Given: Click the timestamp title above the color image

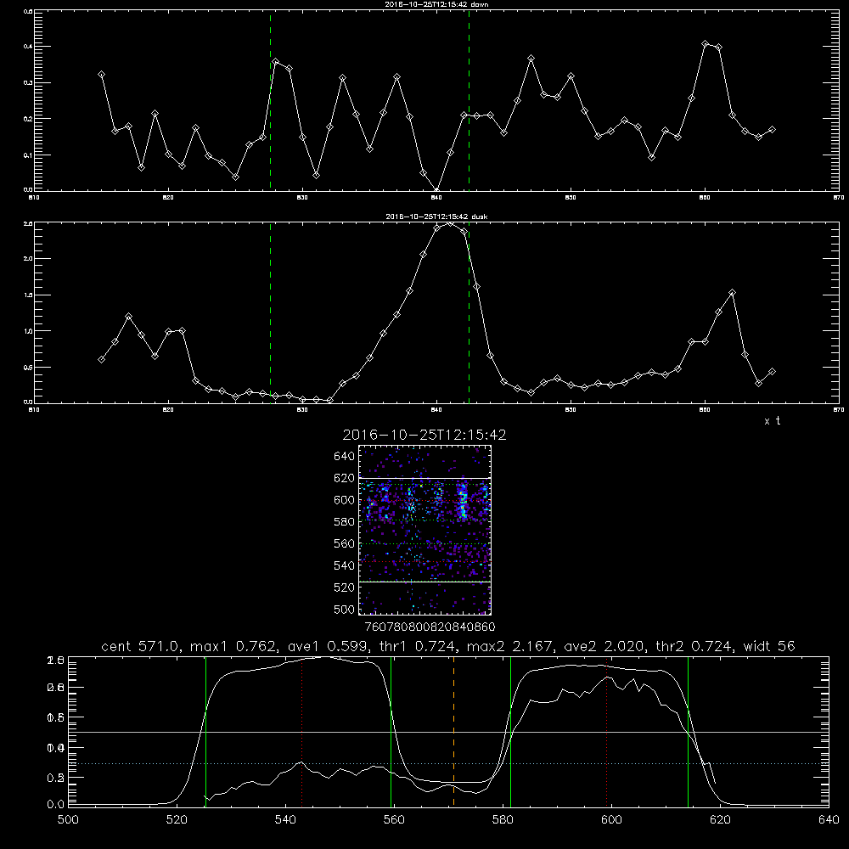Looking at the screenshot, I should coord(424,436).
